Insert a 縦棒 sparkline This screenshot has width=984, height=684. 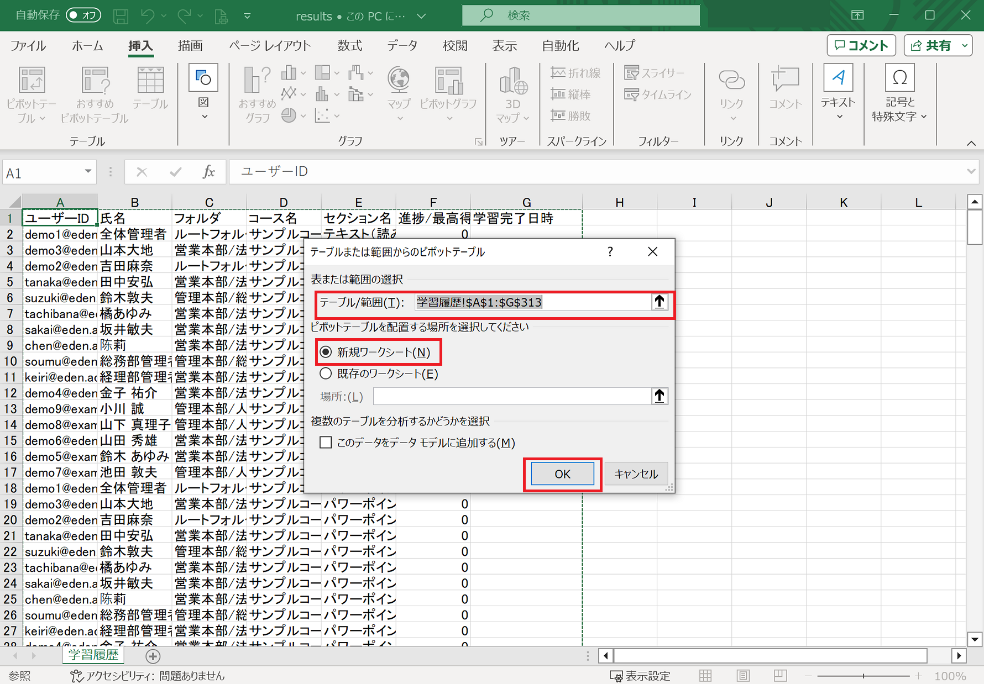(x=572, y=94)
